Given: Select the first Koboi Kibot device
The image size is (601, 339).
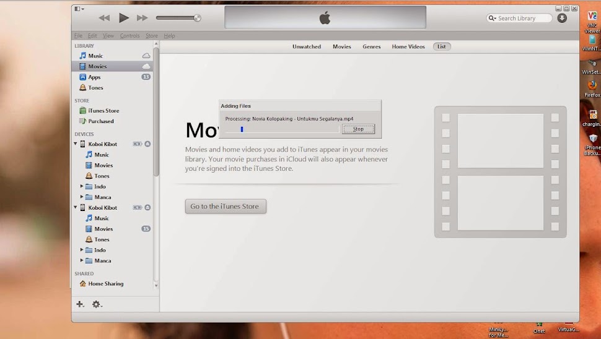Looking at the screenshot, I should [102, 144].
